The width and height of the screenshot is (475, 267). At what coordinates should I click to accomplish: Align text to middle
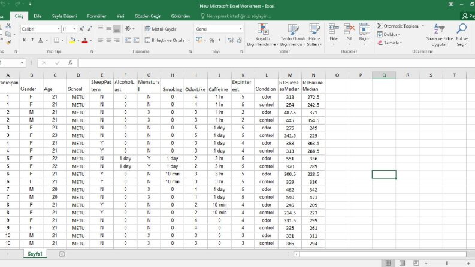click(x=108, y=29)
